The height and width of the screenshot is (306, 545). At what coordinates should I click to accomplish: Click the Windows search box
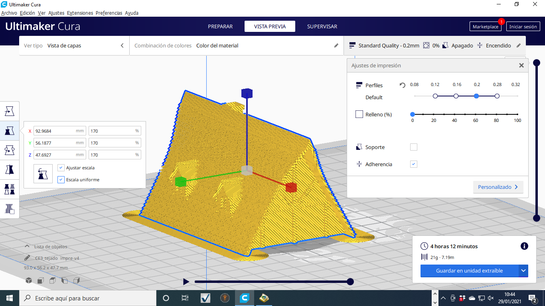click(88, 298)
